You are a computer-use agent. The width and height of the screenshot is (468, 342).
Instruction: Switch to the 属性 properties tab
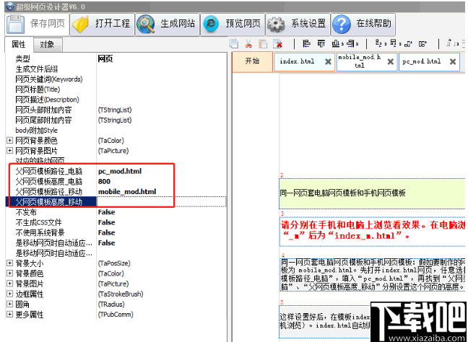click(x=19, y=45)
